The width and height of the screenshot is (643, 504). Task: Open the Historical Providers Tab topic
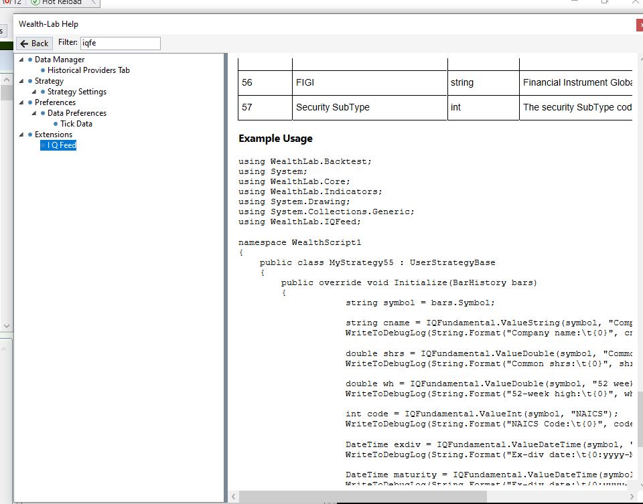tap(88, 70)
